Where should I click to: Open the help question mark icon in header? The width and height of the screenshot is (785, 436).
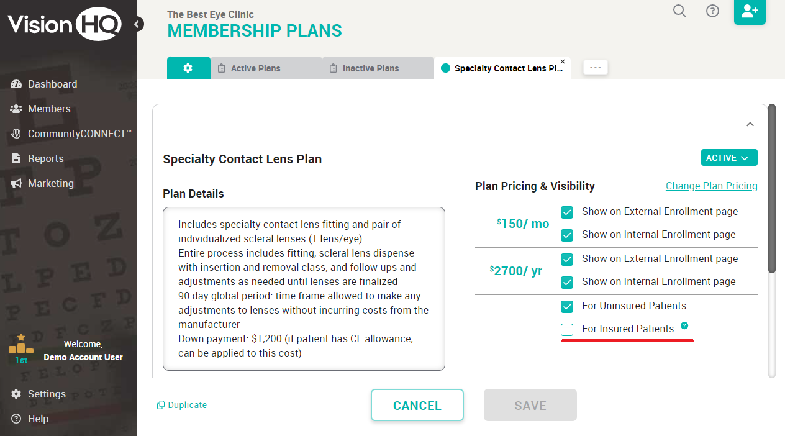[713, 11]
